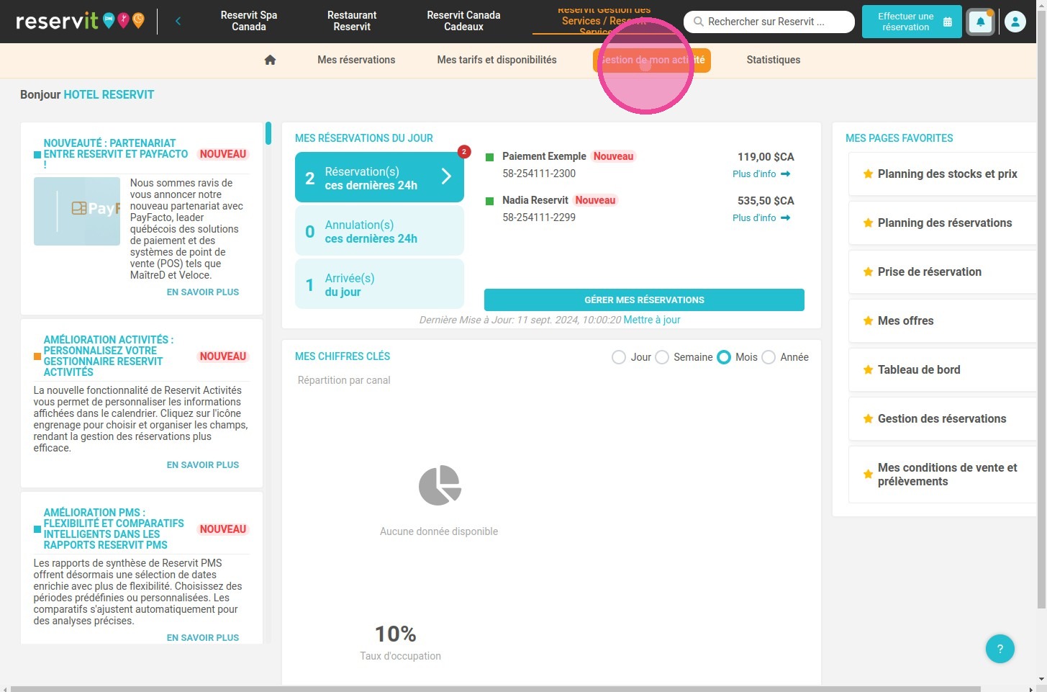Click the star icon beside Mes conditions de vente
The image size is (1047, 692).
868,474
